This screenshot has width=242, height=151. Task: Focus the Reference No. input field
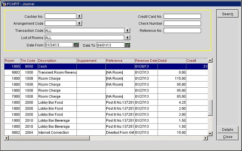coord(182,31)
